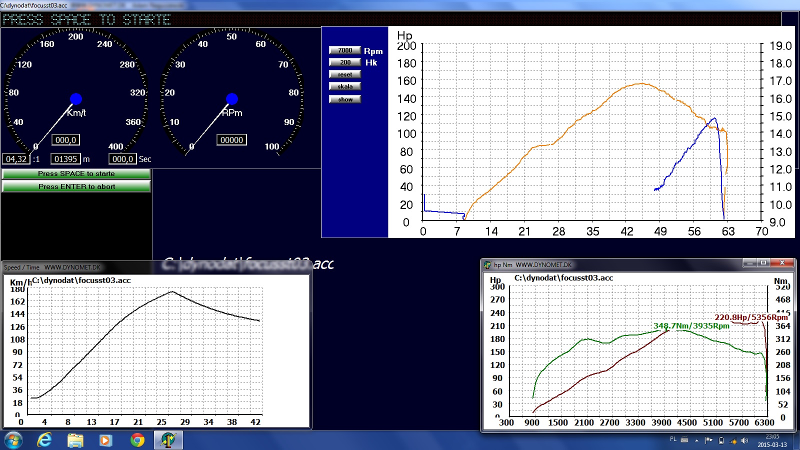Launch Internet Explorer from the taskbar
This screenshot has height=450, width=800.
click(x=44, y=440)
